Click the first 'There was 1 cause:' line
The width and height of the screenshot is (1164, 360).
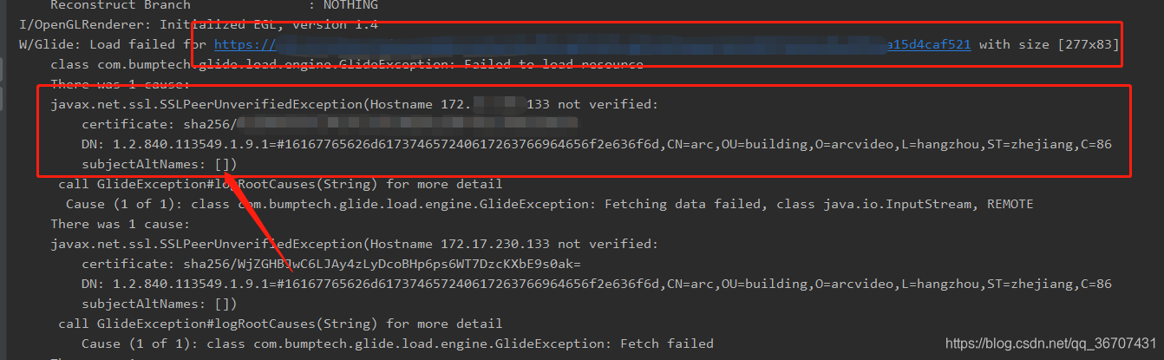pos(120,84)
